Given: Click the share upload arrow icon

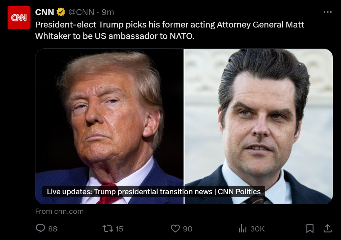Looking at the screenshot, I should tap(328, 228).
